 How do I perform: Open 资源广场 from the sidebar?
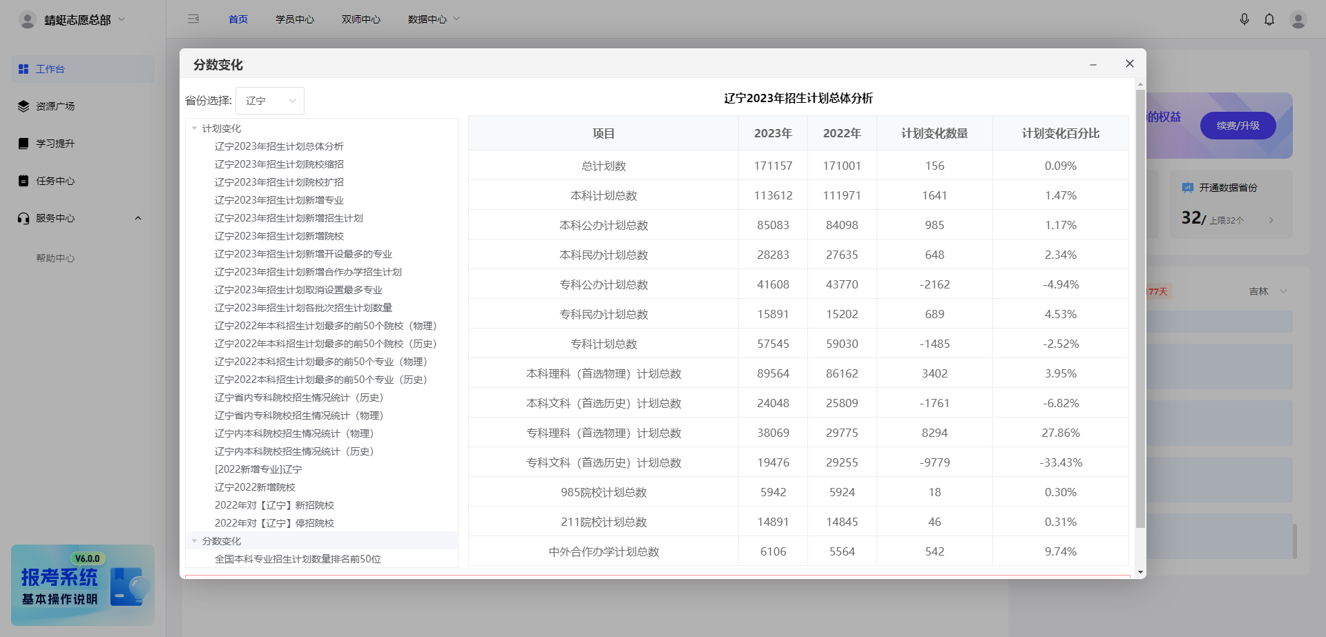click(55, 106)
